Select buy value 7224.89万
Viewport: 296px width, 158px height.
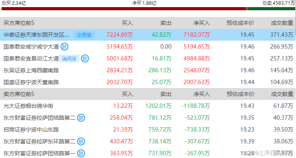click(120, 35)
